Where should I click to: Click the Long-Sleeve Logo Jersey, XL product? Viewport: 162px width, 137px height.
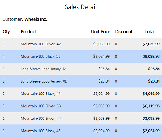click(44, 81)
